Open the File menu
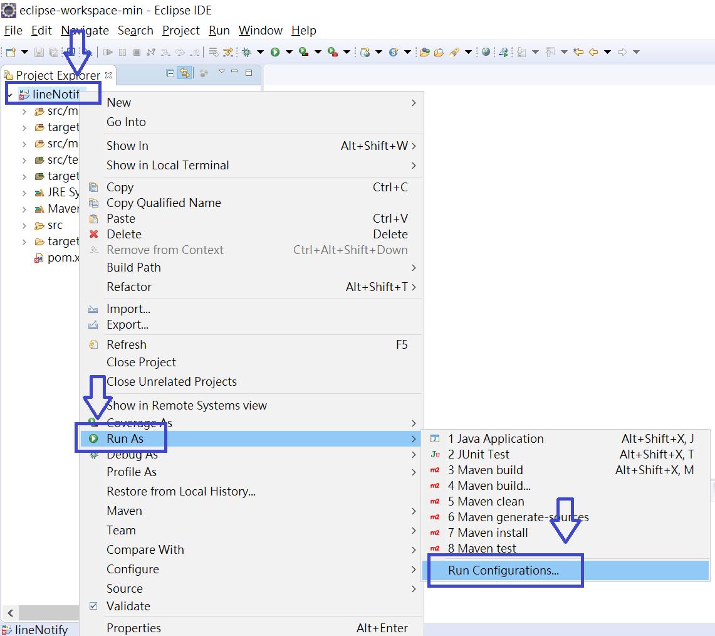This screenshot has height=636, width=715. pos(13,31)
